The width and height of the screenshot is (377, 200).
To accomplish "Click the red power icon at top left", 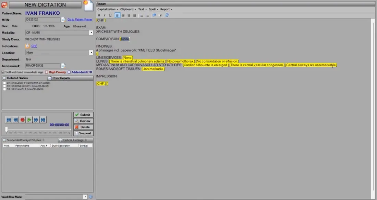I will (4, 5).
